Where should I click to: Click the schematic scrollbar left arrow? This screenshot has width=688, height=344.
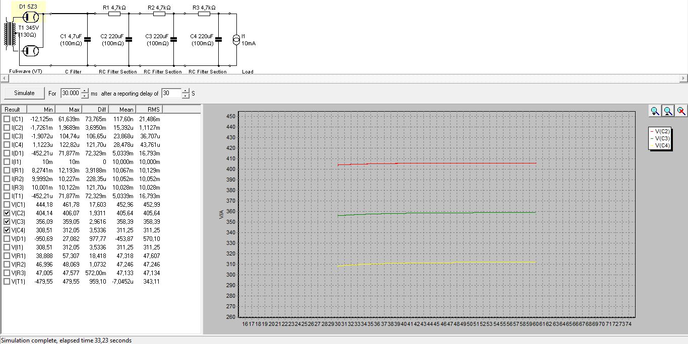(4, 79)
